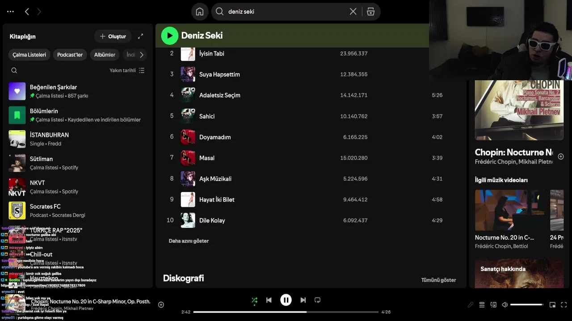This screenshot has height=321, width=572.
Task: Go back with the left arrow
Action: tap(27, 12)
